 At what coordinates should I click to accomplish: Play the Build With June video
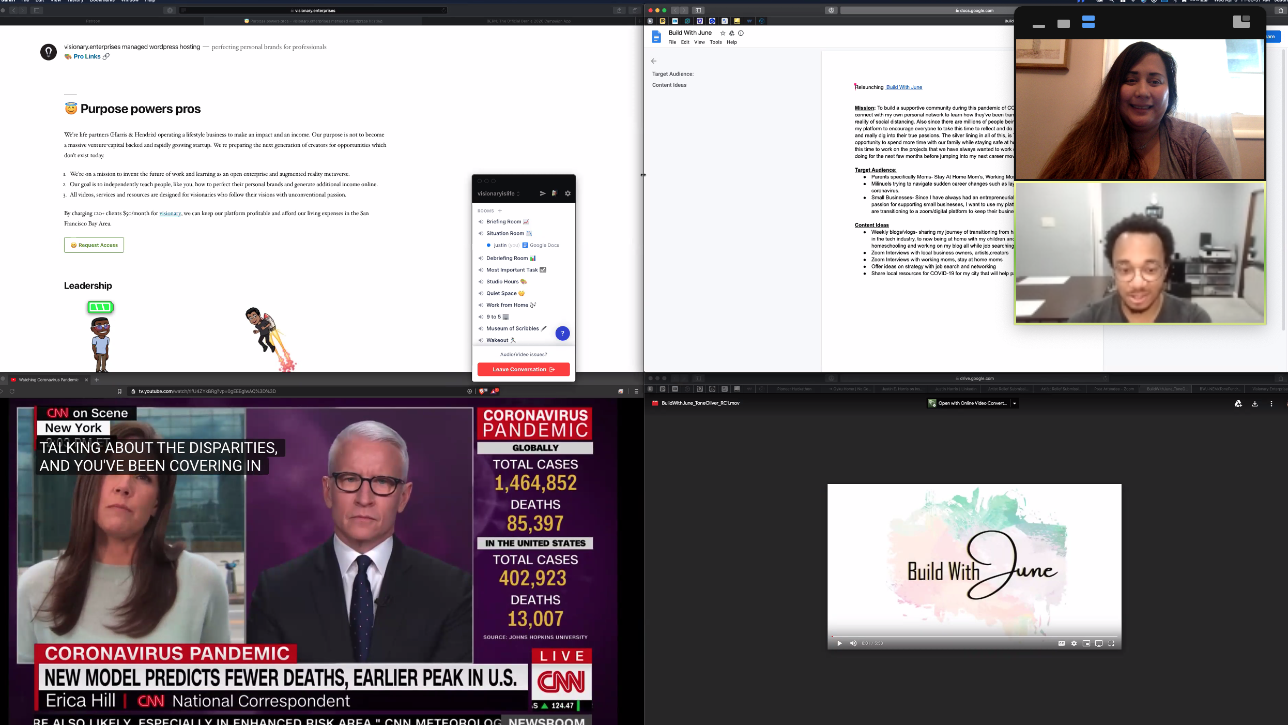click(x=839, y=643)
